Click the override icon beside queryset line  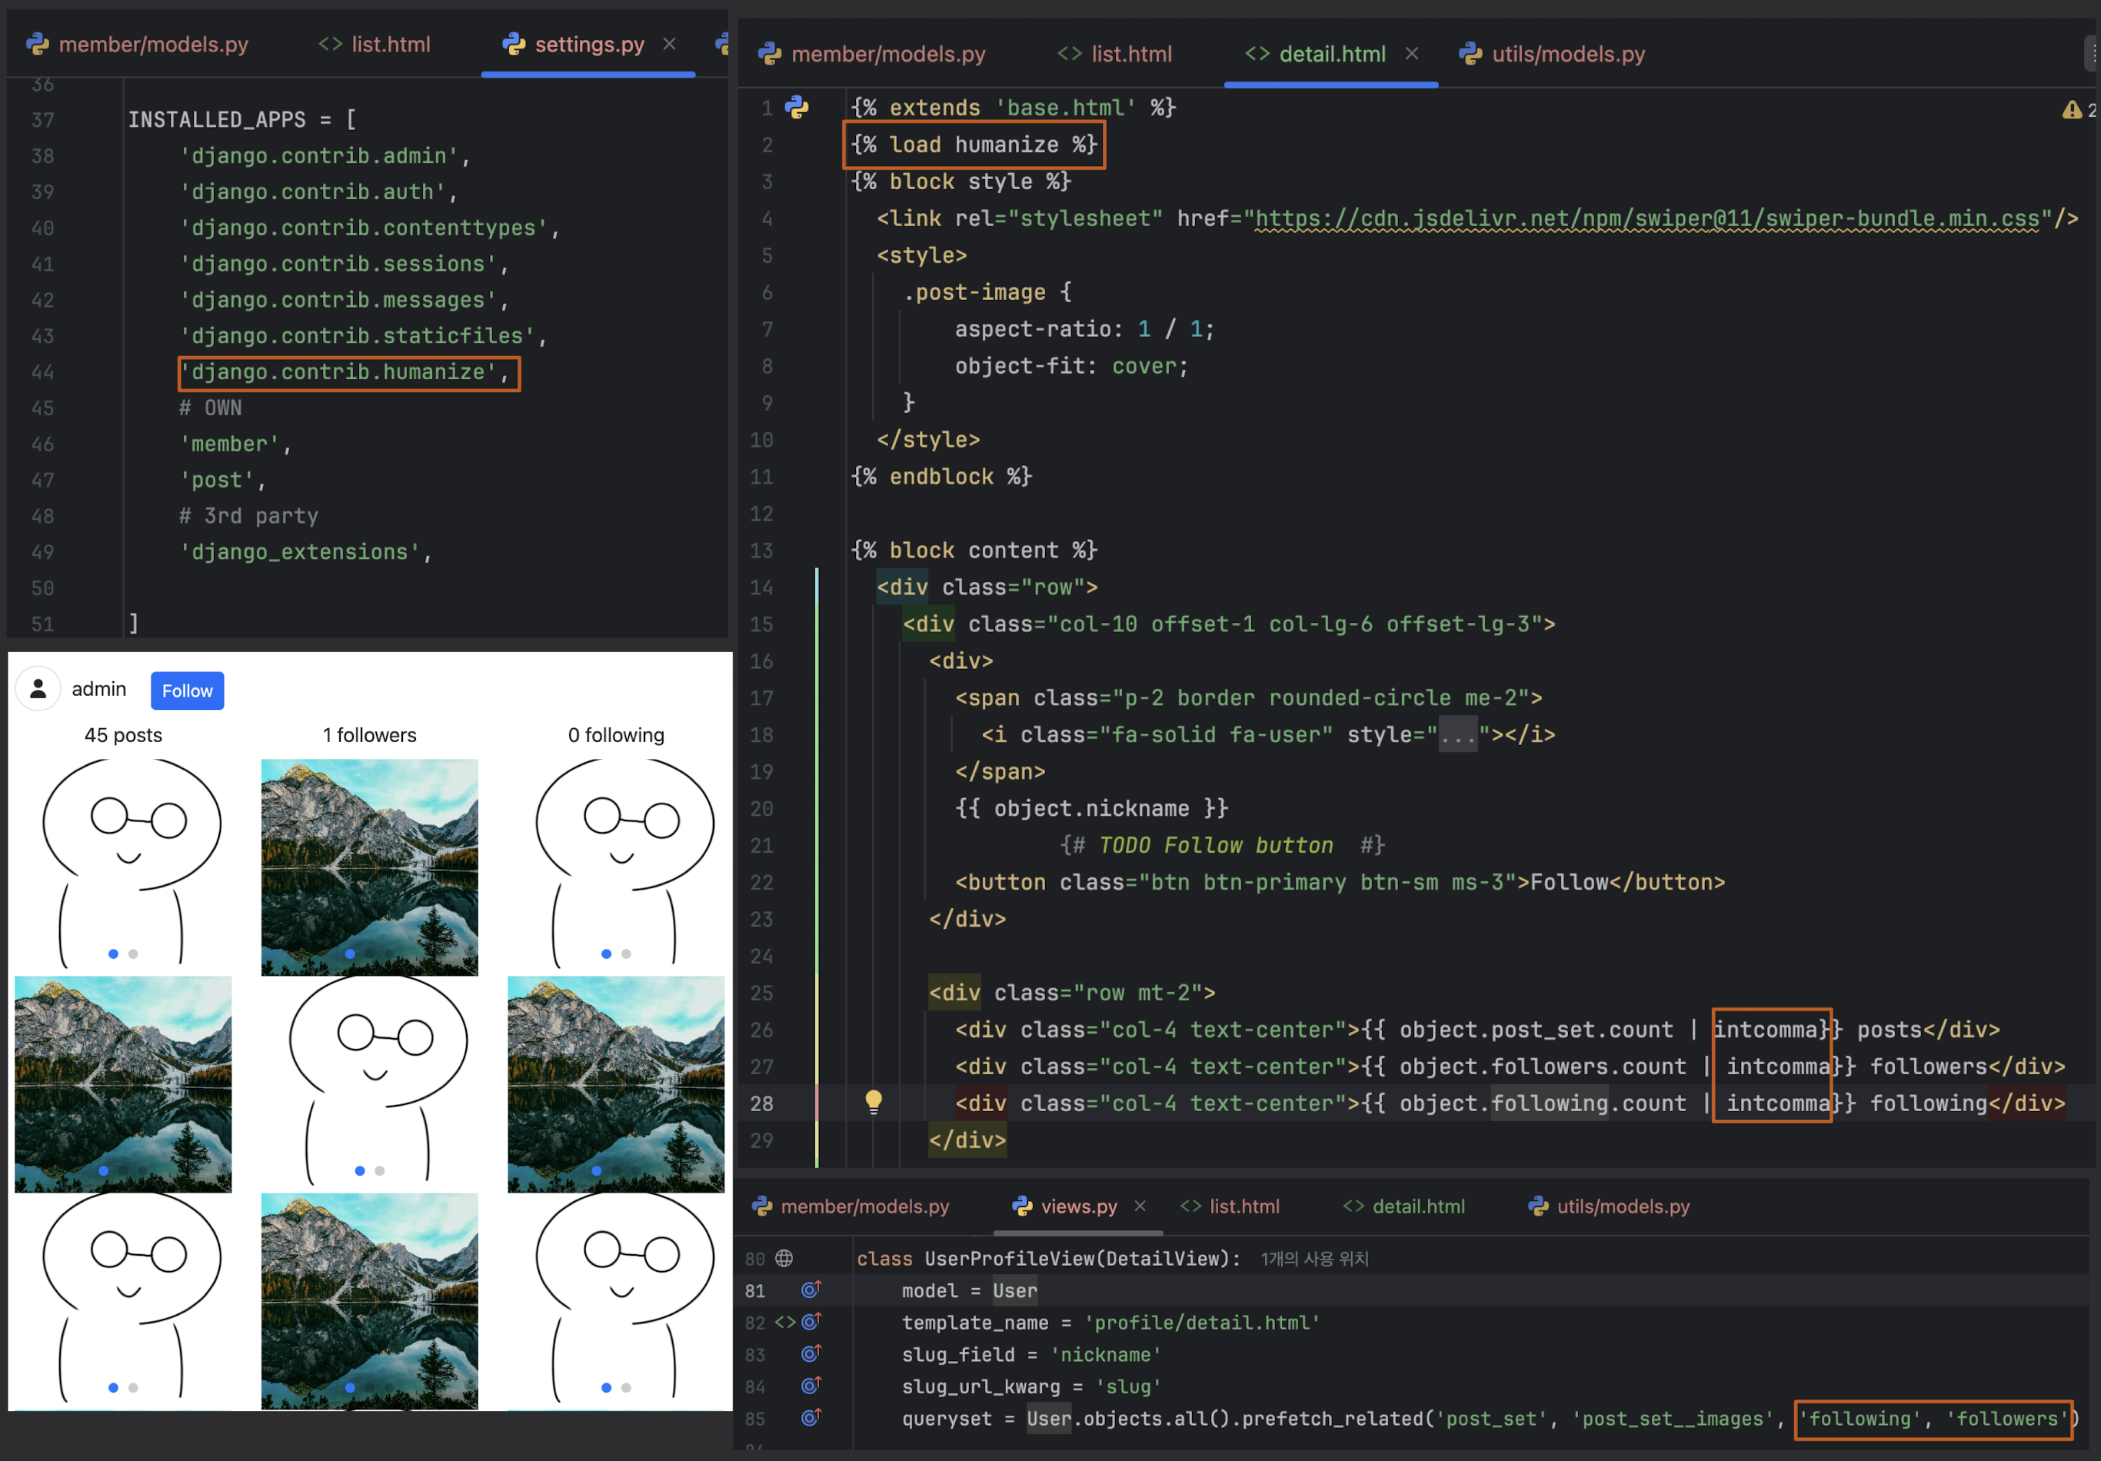click(811, 1418)
